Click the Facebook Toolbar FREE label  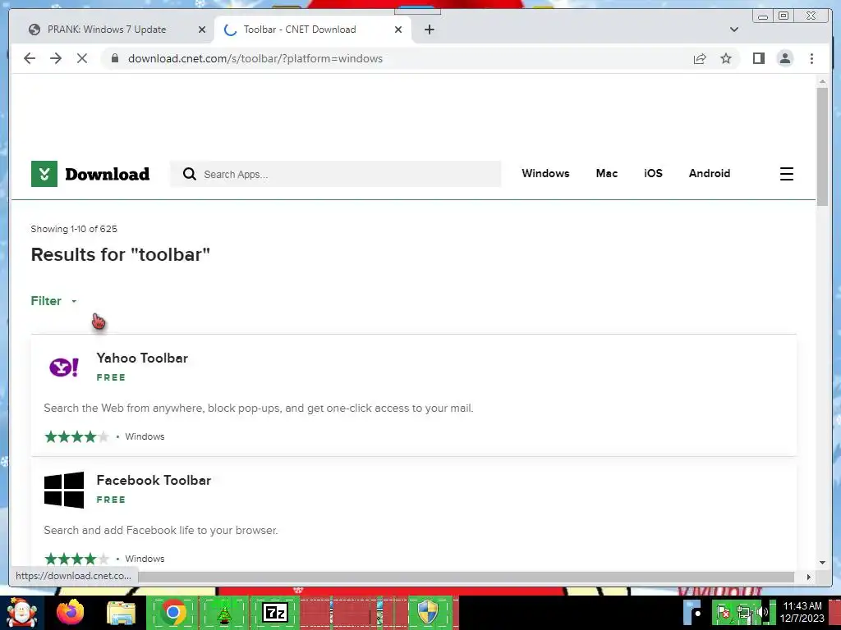[111, 500]
